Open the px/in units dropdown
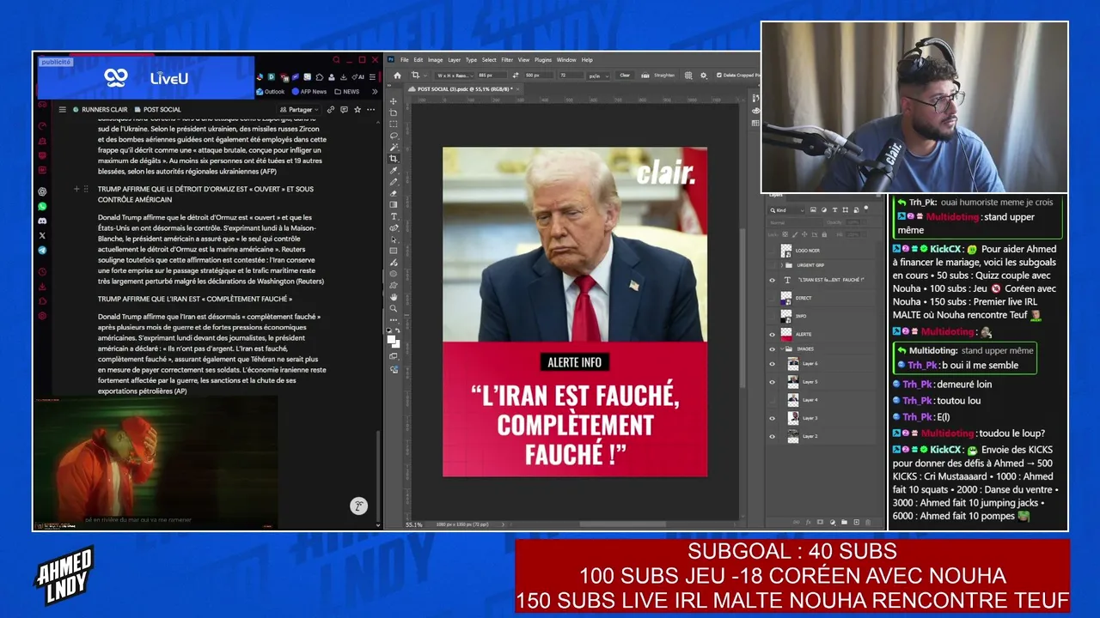The height and width of the screenshot is (618, 1100). tap(598, 76)
